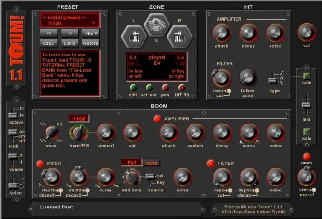The width and height of the screenshot is (322, 219).
Task: Toggle the BOOM amplifier red LED
Action: click(157, 119)
